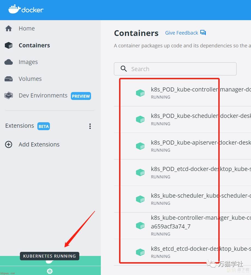Click the Dev Environments box icon
This screenshot has width=251, height=275.
pos(9,96)
